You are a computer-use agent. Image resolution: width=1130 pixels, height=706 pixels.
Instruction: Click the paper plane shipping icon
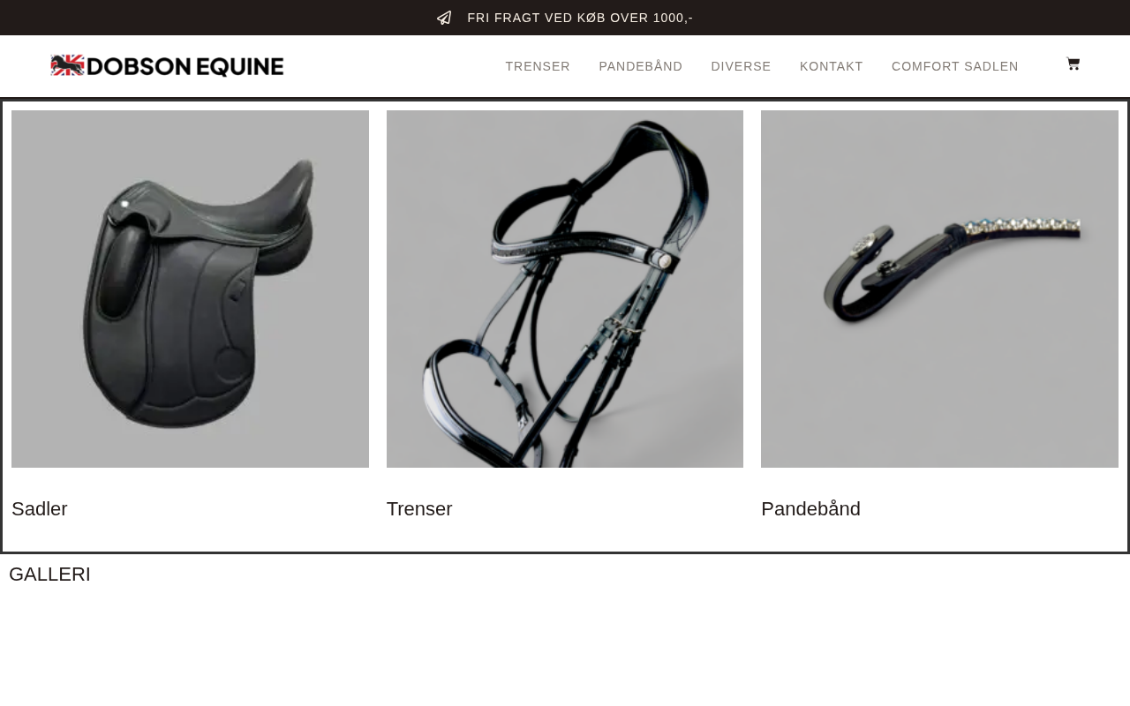[444, 18]
